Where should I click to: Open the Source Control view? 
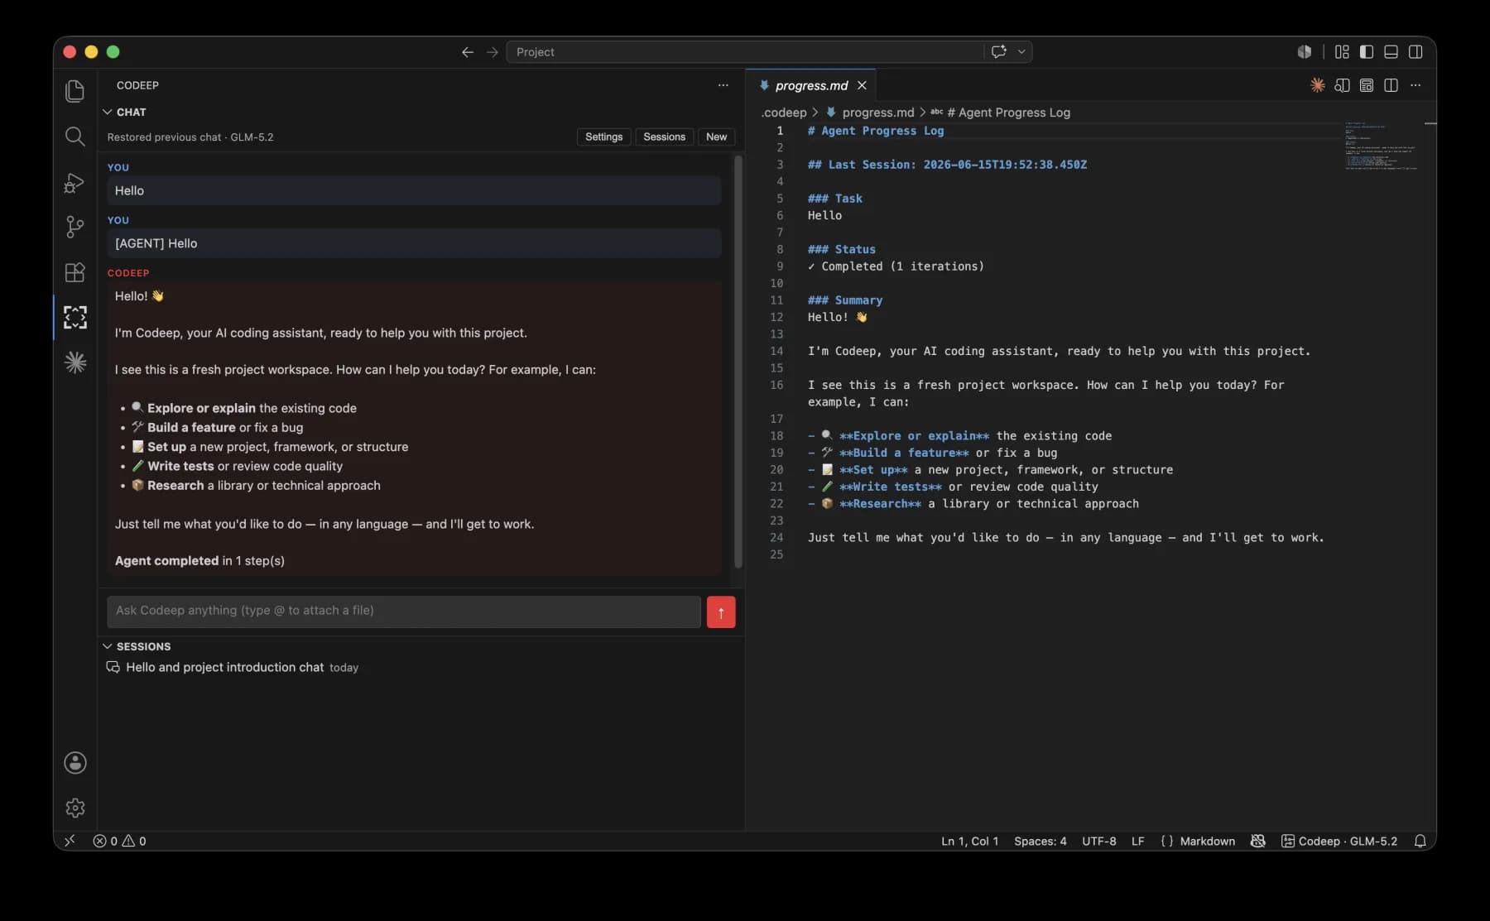pyautogui.click(x=74, y=227)
